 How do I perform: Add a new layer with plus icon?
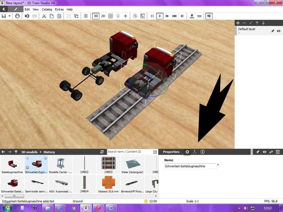click(x=238, y=23)
